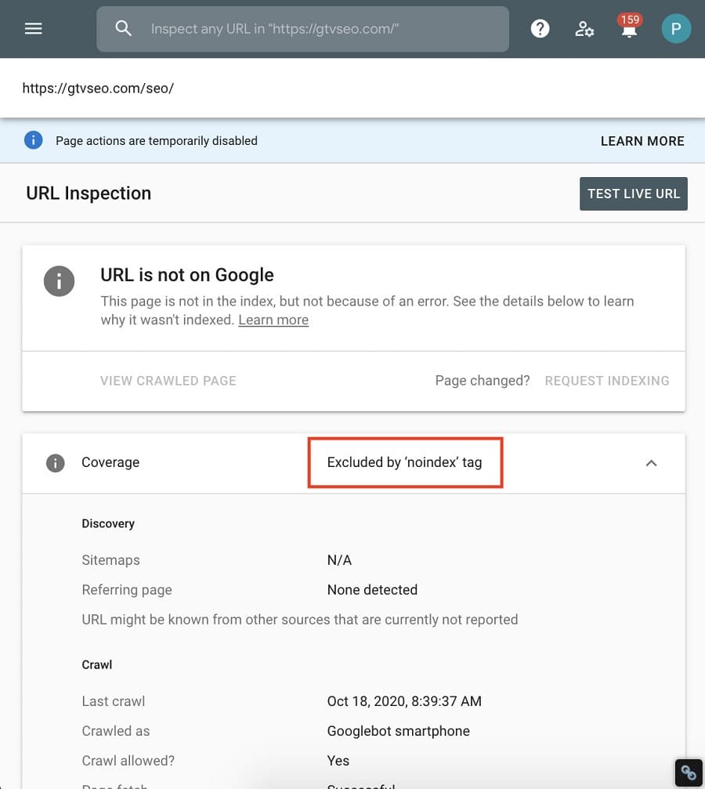Collapse the Coverage details section
This screenshot has width=705, height=789.
coord(651,463)
